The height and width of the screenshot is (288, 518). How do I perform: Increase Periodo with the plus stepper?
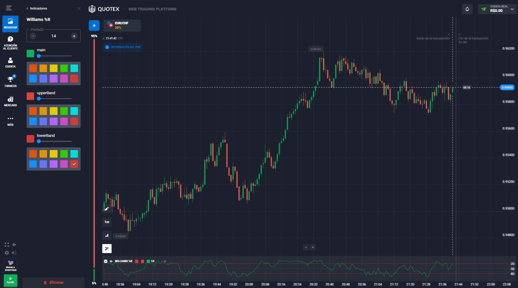(x=74, y=36)
